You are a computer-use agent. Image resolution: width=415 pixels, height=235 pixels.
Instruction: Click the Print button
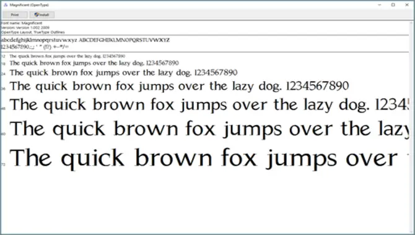[x=15, y=15]
